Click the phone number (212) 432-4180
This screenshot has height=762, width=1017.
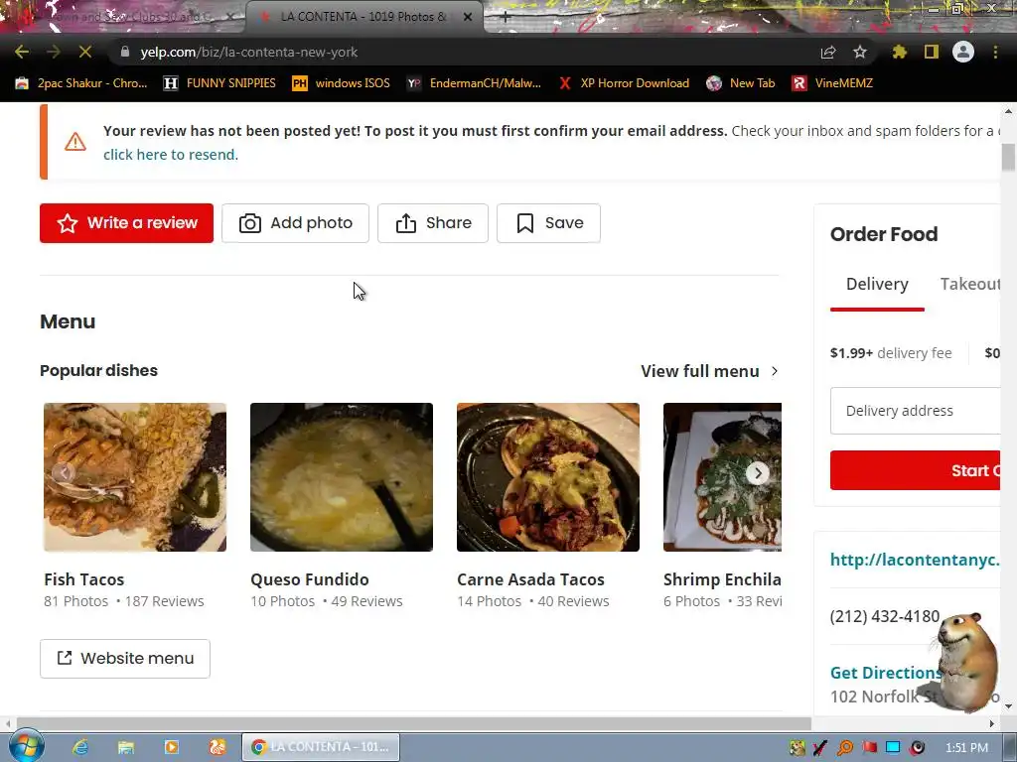pyautogui.click(x=885, y=616)
